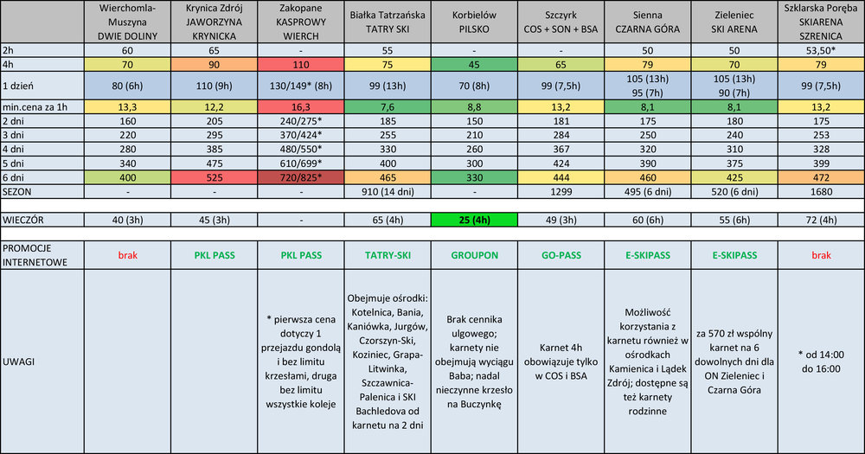The image size is (865, 454).
Task: Select the Zakopane Kasprowy Wierch column header
Action: point(301,22)
